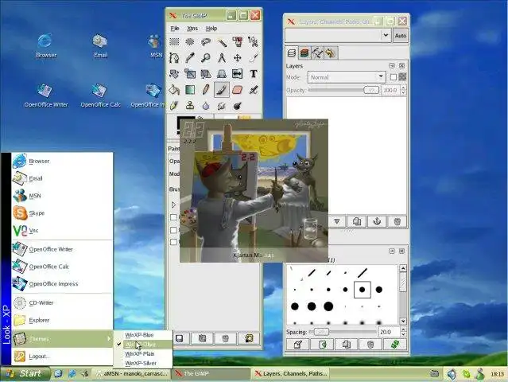
Task: Select the Shear tool in GIMP toolbox
Action: point(206,73)
